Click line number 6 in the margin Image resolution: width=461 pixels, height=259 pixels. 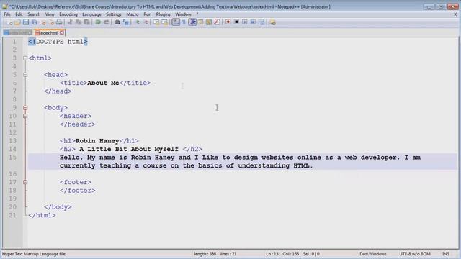(x=14, y=83)
